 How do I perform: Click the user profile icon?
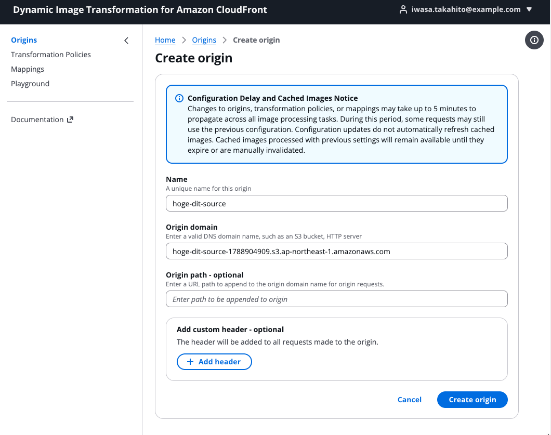coord(403,9)
